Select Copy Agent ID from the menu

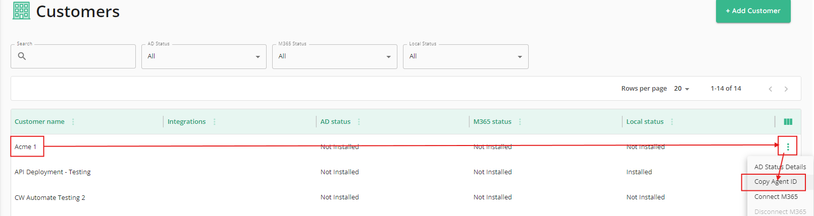pyautogui.click(x=776, y=182)
